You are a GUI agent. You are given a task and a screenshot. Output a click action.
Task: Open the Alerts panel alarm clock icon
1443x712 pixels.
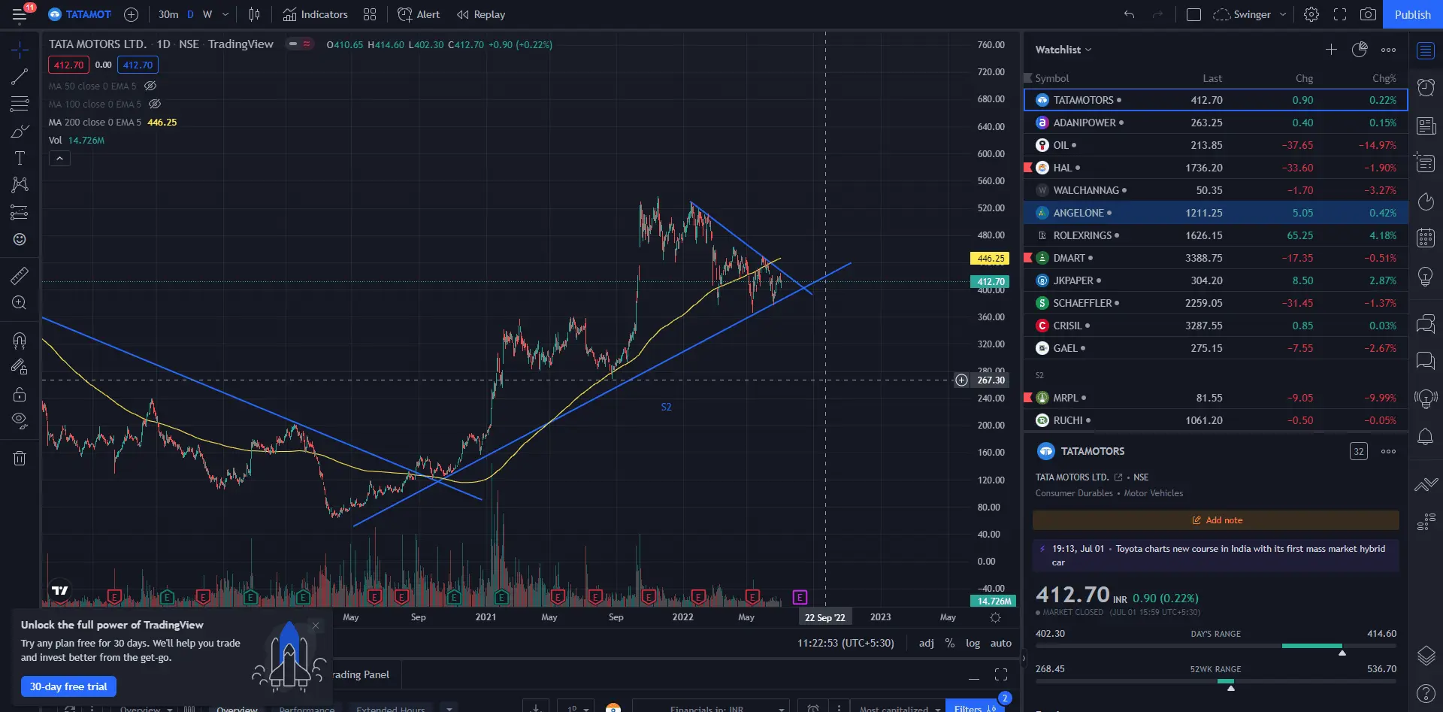[1426, 88]
